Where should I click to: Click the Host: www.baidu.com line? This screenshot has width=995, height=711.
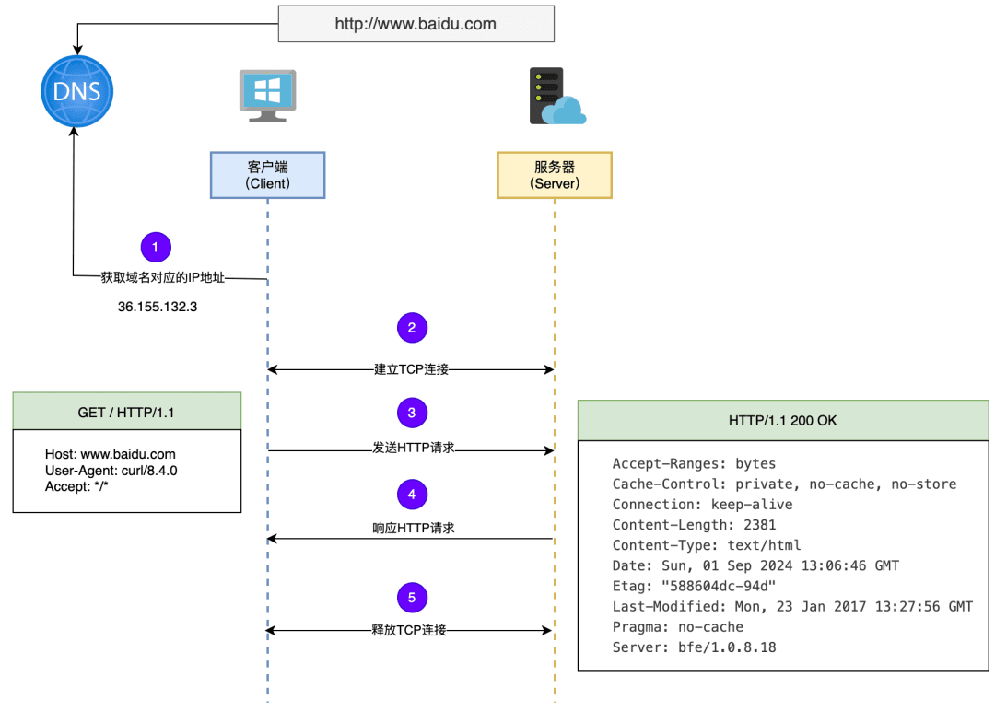[111, 454]
